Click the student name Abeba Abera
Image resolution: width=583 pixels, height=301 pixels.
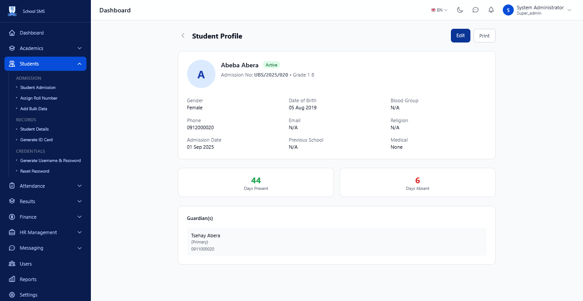click(240, 65)
